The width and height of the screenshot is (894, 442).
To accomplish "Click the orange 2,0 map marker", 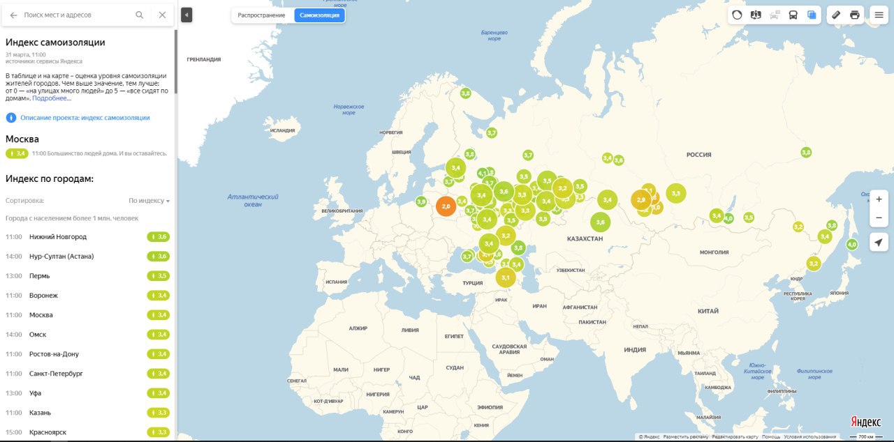I will click(446, 206).
